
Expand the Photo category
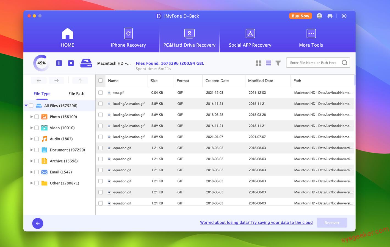pyautogui.click(x=32, y=117)
